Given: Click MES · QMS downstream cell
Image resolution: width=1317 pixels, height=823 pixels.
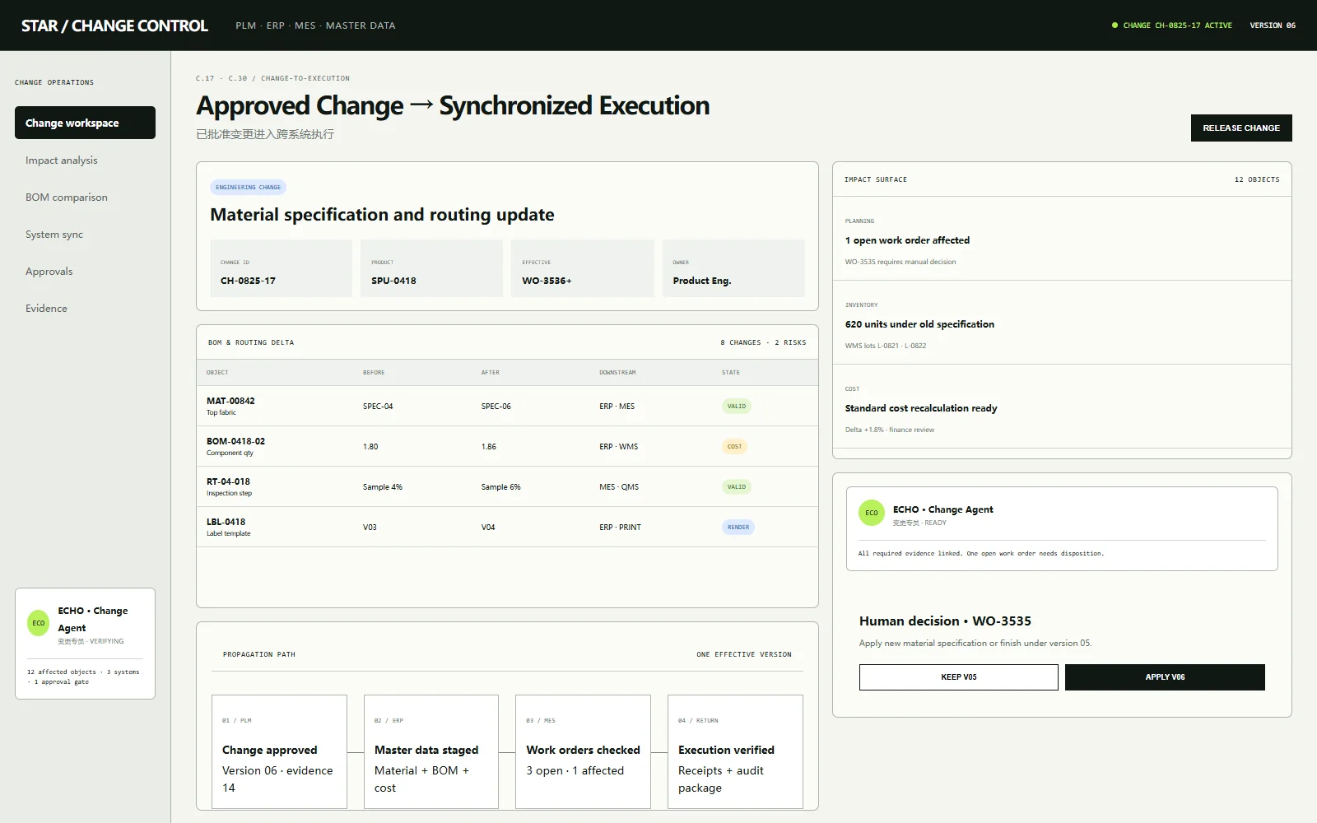Looking at the screenshot, I should pyautogui.click(x=619, y=487).
